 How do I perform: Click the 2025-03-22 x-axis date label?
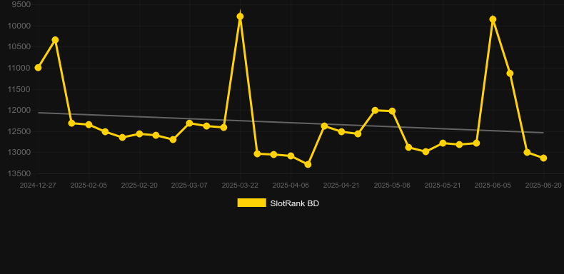(240, 186)
